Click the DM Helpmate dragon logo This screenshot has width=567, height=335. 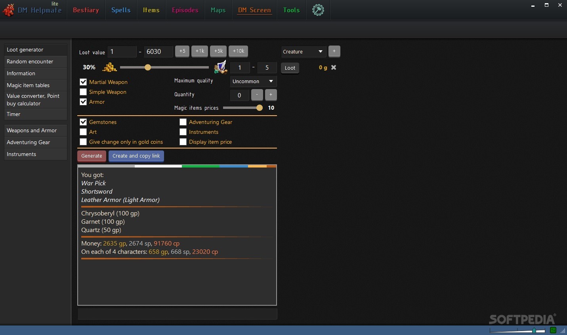click(x=8, y=10)
